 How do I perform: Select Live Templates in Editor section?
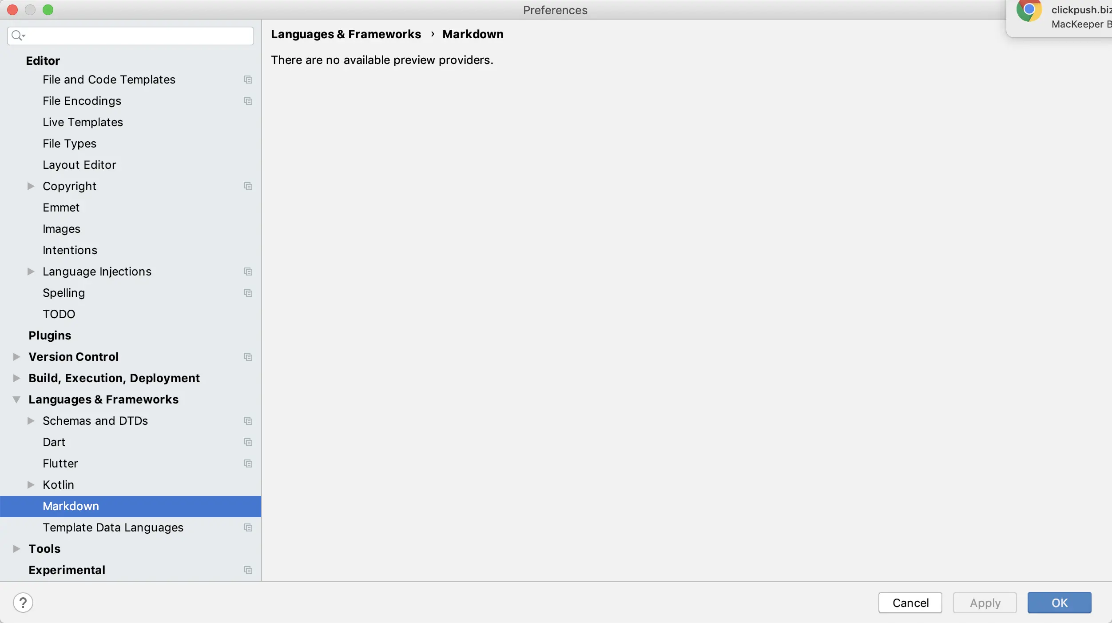83,122
